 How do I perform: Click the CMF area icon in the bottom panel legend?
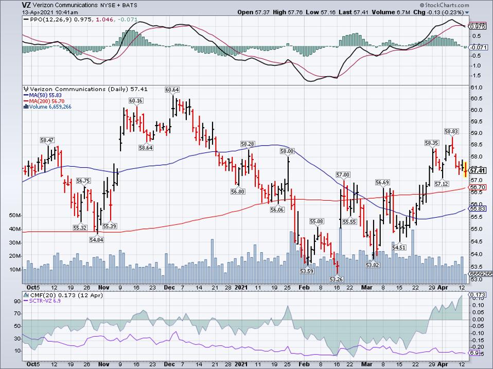coord(26,295)
